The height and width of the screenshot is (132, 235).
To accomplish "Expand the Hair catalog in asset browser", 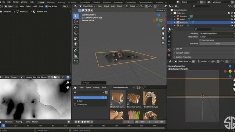I will click(x=77, y=101).
